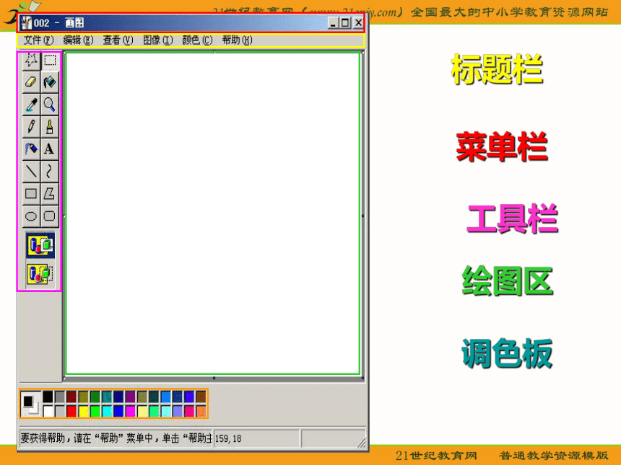Choose the dark green palette swatch

(x=95, y=397)
